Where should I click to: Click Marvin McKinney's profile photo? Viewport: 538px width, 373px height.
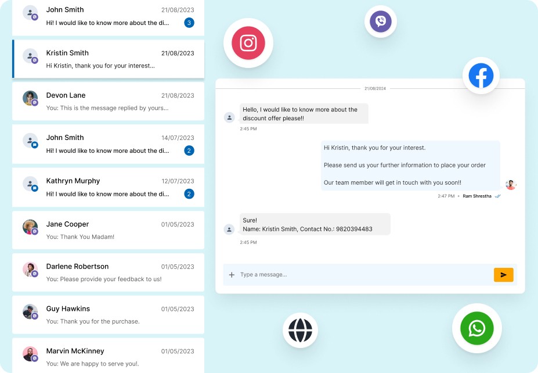tap(30, 354)
